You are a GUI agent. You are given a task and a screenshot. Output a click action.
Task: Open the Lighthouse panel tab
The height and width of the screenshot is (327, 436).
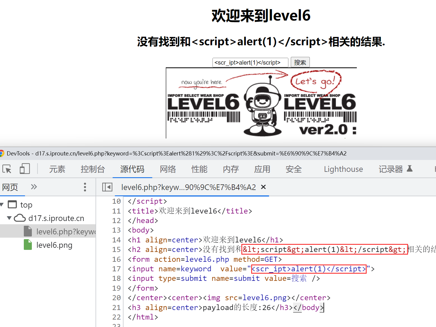tap(343, 169)
